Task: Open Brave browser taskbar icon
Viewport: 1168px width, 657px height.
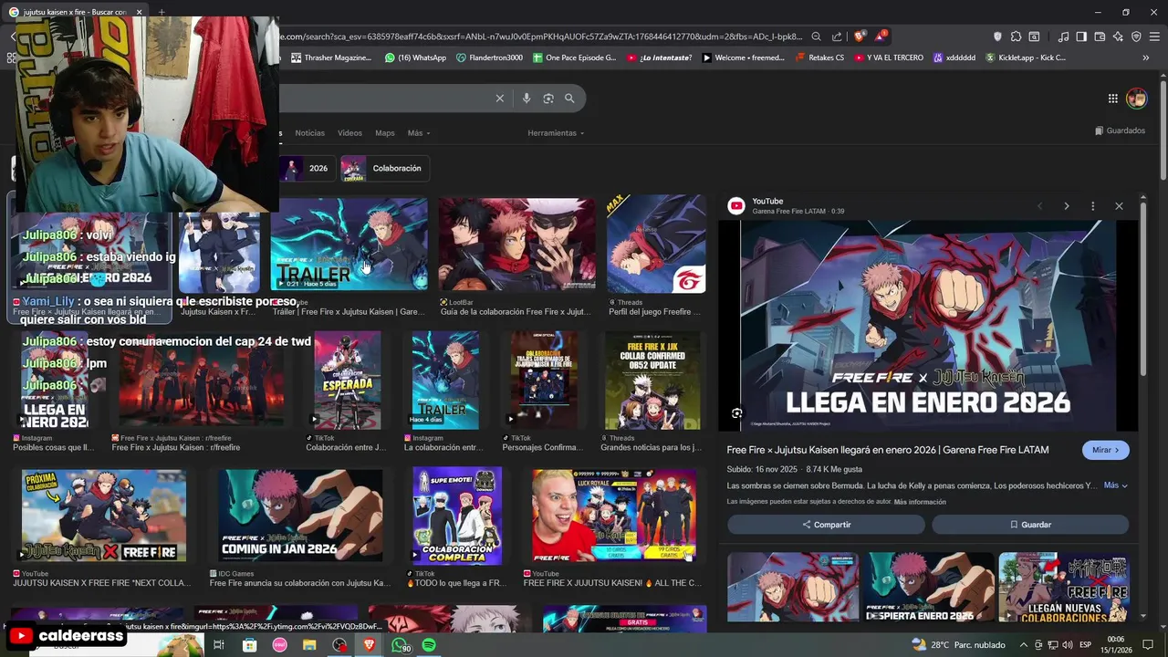Action: coord(370,645)
